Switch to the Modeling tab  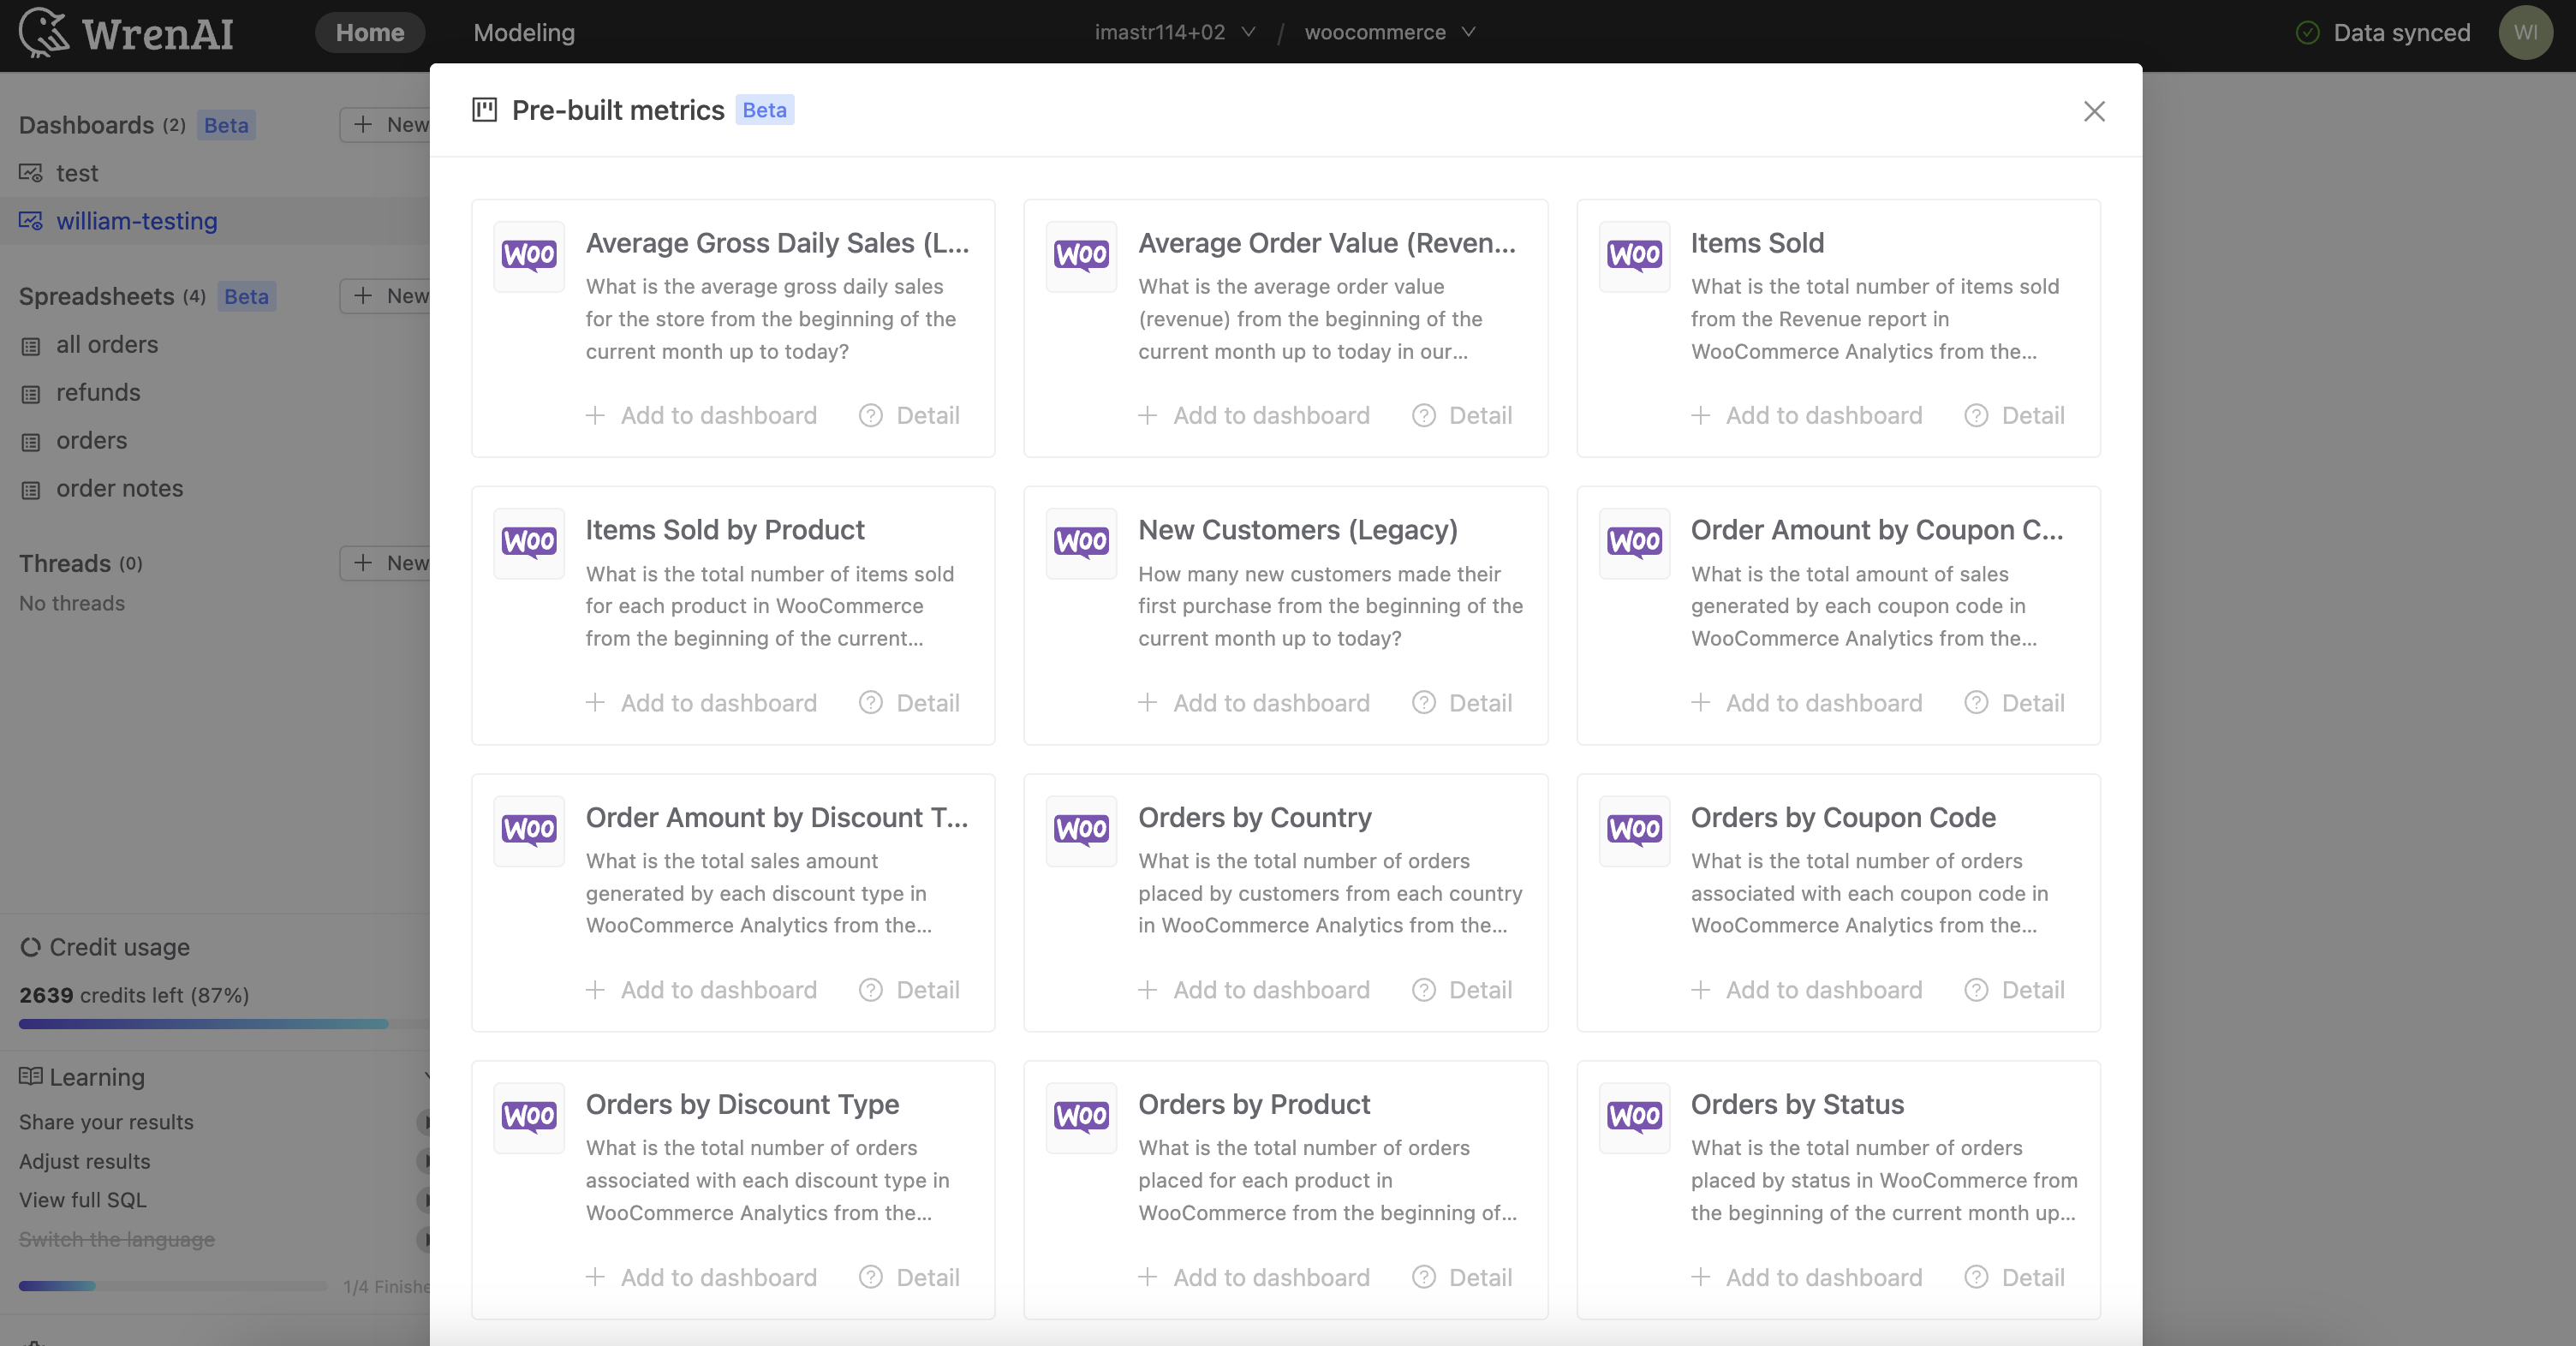tap(524, 33)
